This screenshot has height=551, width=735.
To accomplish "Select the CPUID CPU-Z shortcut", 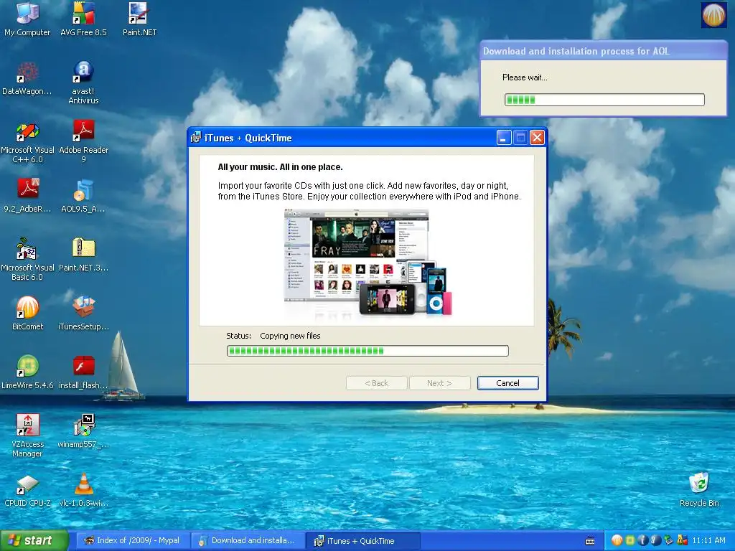I will [27, 490].
